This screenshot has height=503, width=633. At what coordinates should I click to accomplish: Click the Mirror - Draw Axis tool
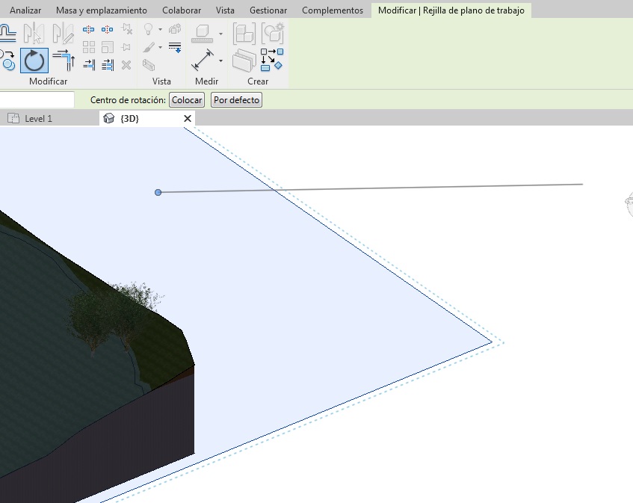click(x=64, y=33)
